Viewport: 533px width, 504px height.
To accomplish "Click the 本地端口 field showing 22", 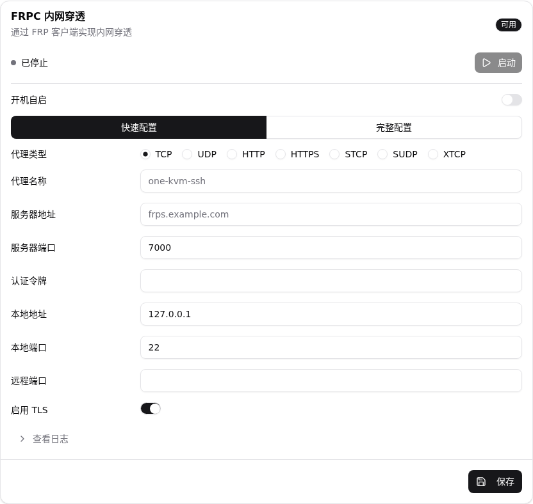I will click(x=331, y=347).
